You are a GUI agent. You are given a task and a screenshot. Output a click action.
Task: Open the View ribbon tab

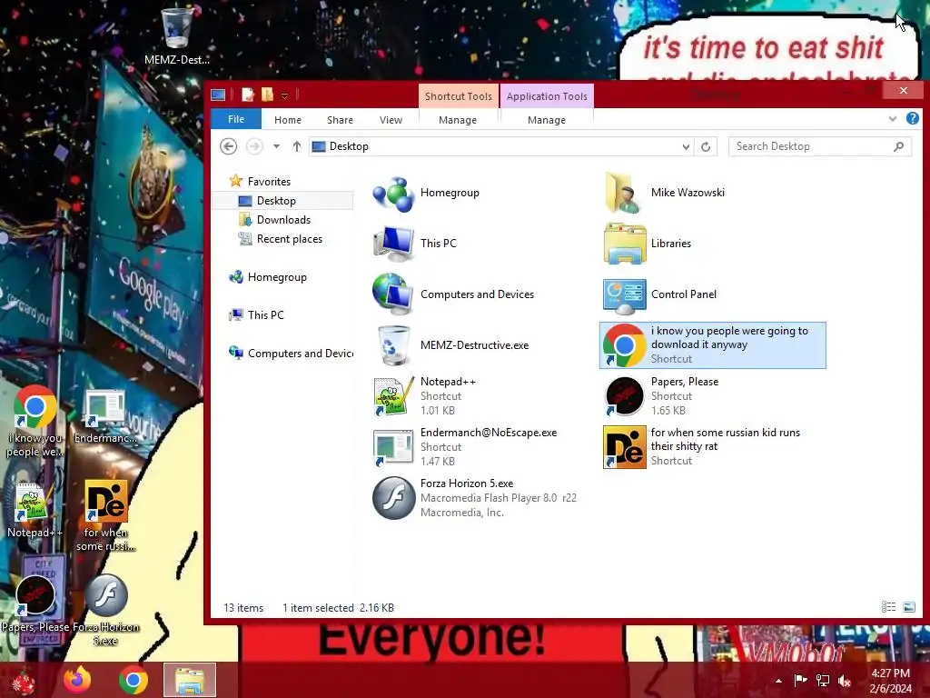click(391, 120)
